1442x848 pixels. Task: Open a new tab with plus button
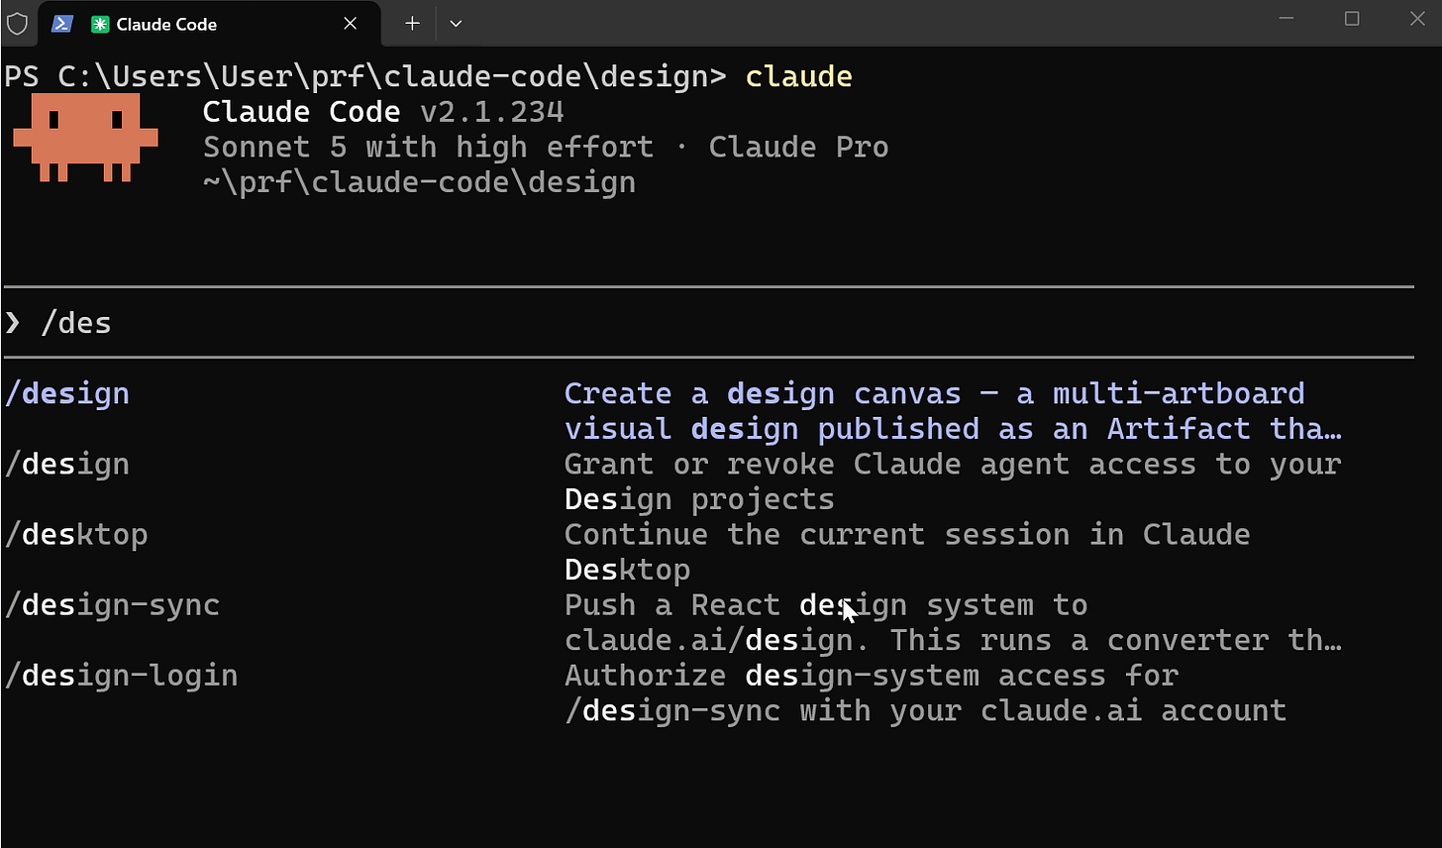[x=412, y=23]
